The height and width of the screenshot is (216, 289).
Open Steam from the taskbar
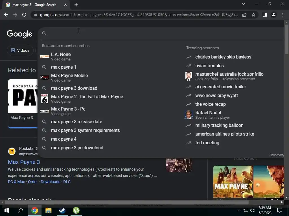(62, 210)
